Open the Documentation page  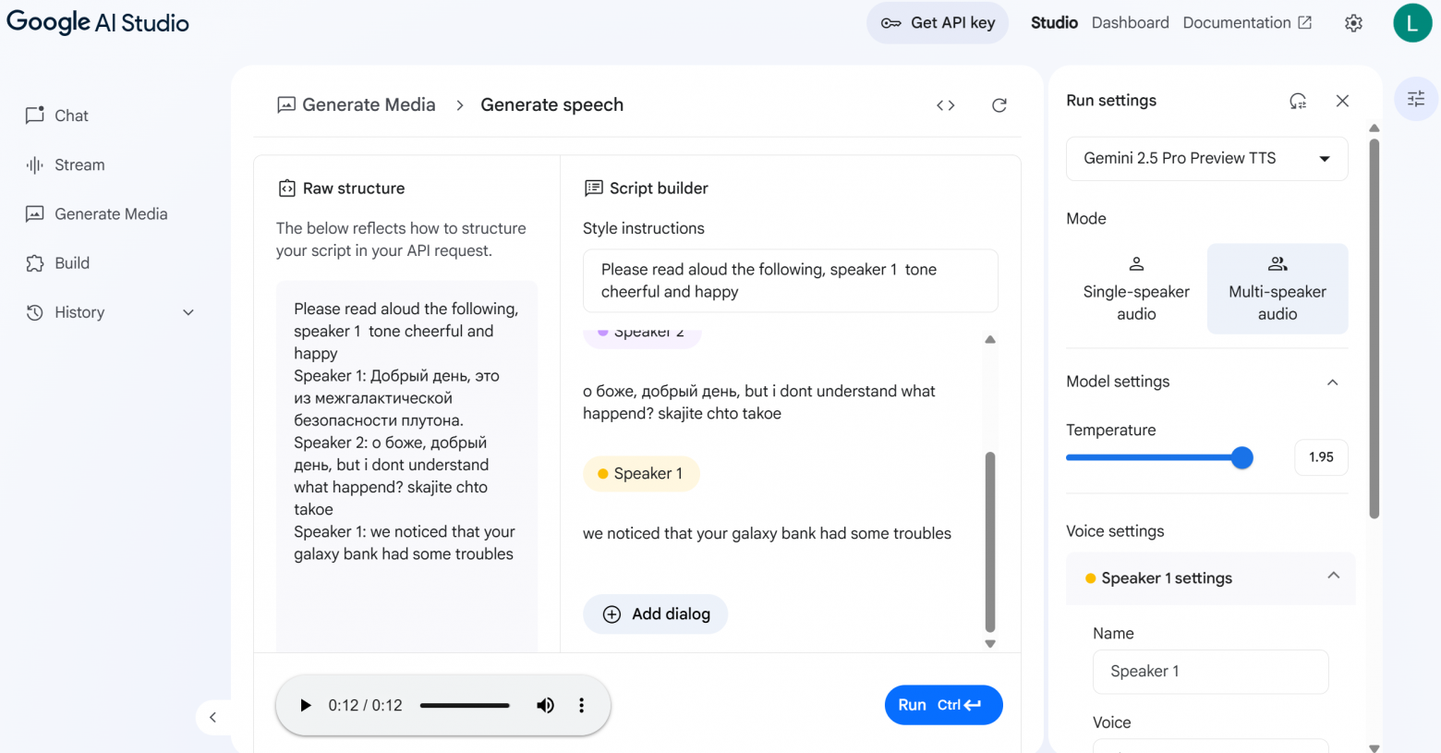(x=1239, y=22)
